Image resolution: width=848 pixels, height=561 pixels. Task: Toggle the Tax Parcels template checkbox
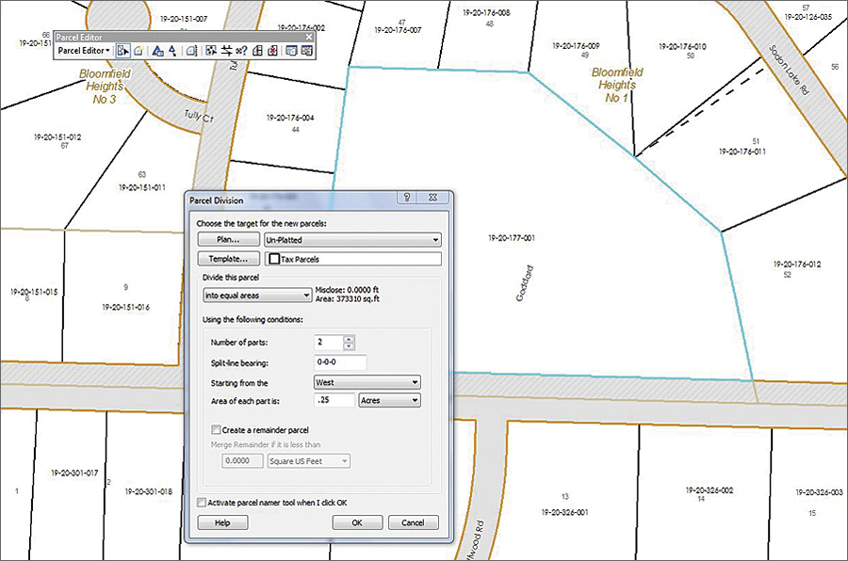[274, 259]
